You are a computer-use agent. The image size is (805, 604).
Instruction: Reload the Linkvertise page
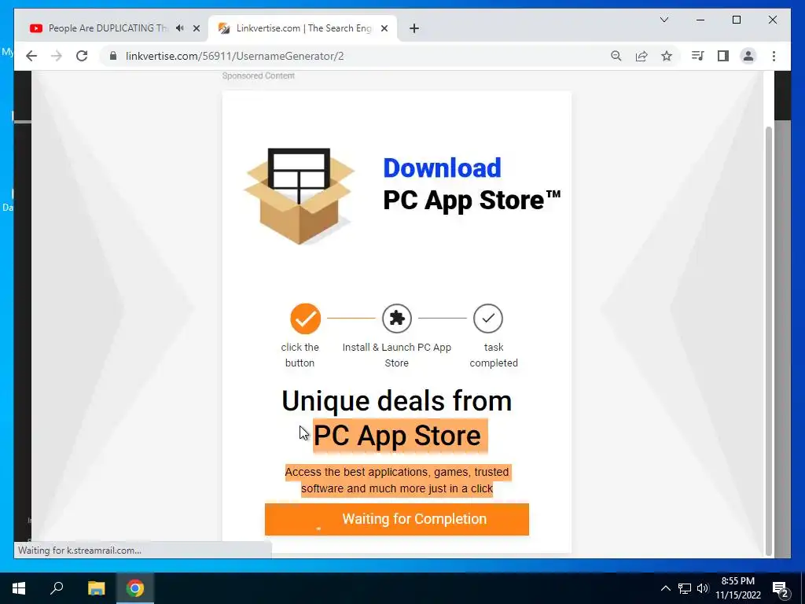[82, 56]
